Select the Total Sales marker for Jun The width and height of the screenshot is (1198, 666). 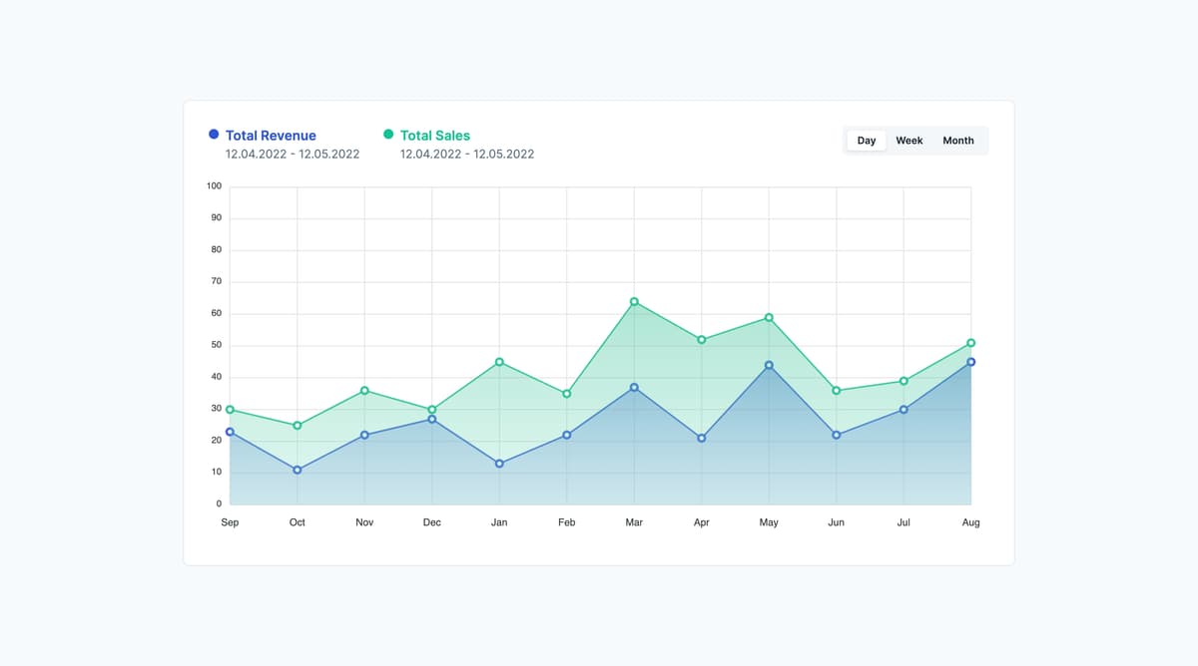[837, 391]
